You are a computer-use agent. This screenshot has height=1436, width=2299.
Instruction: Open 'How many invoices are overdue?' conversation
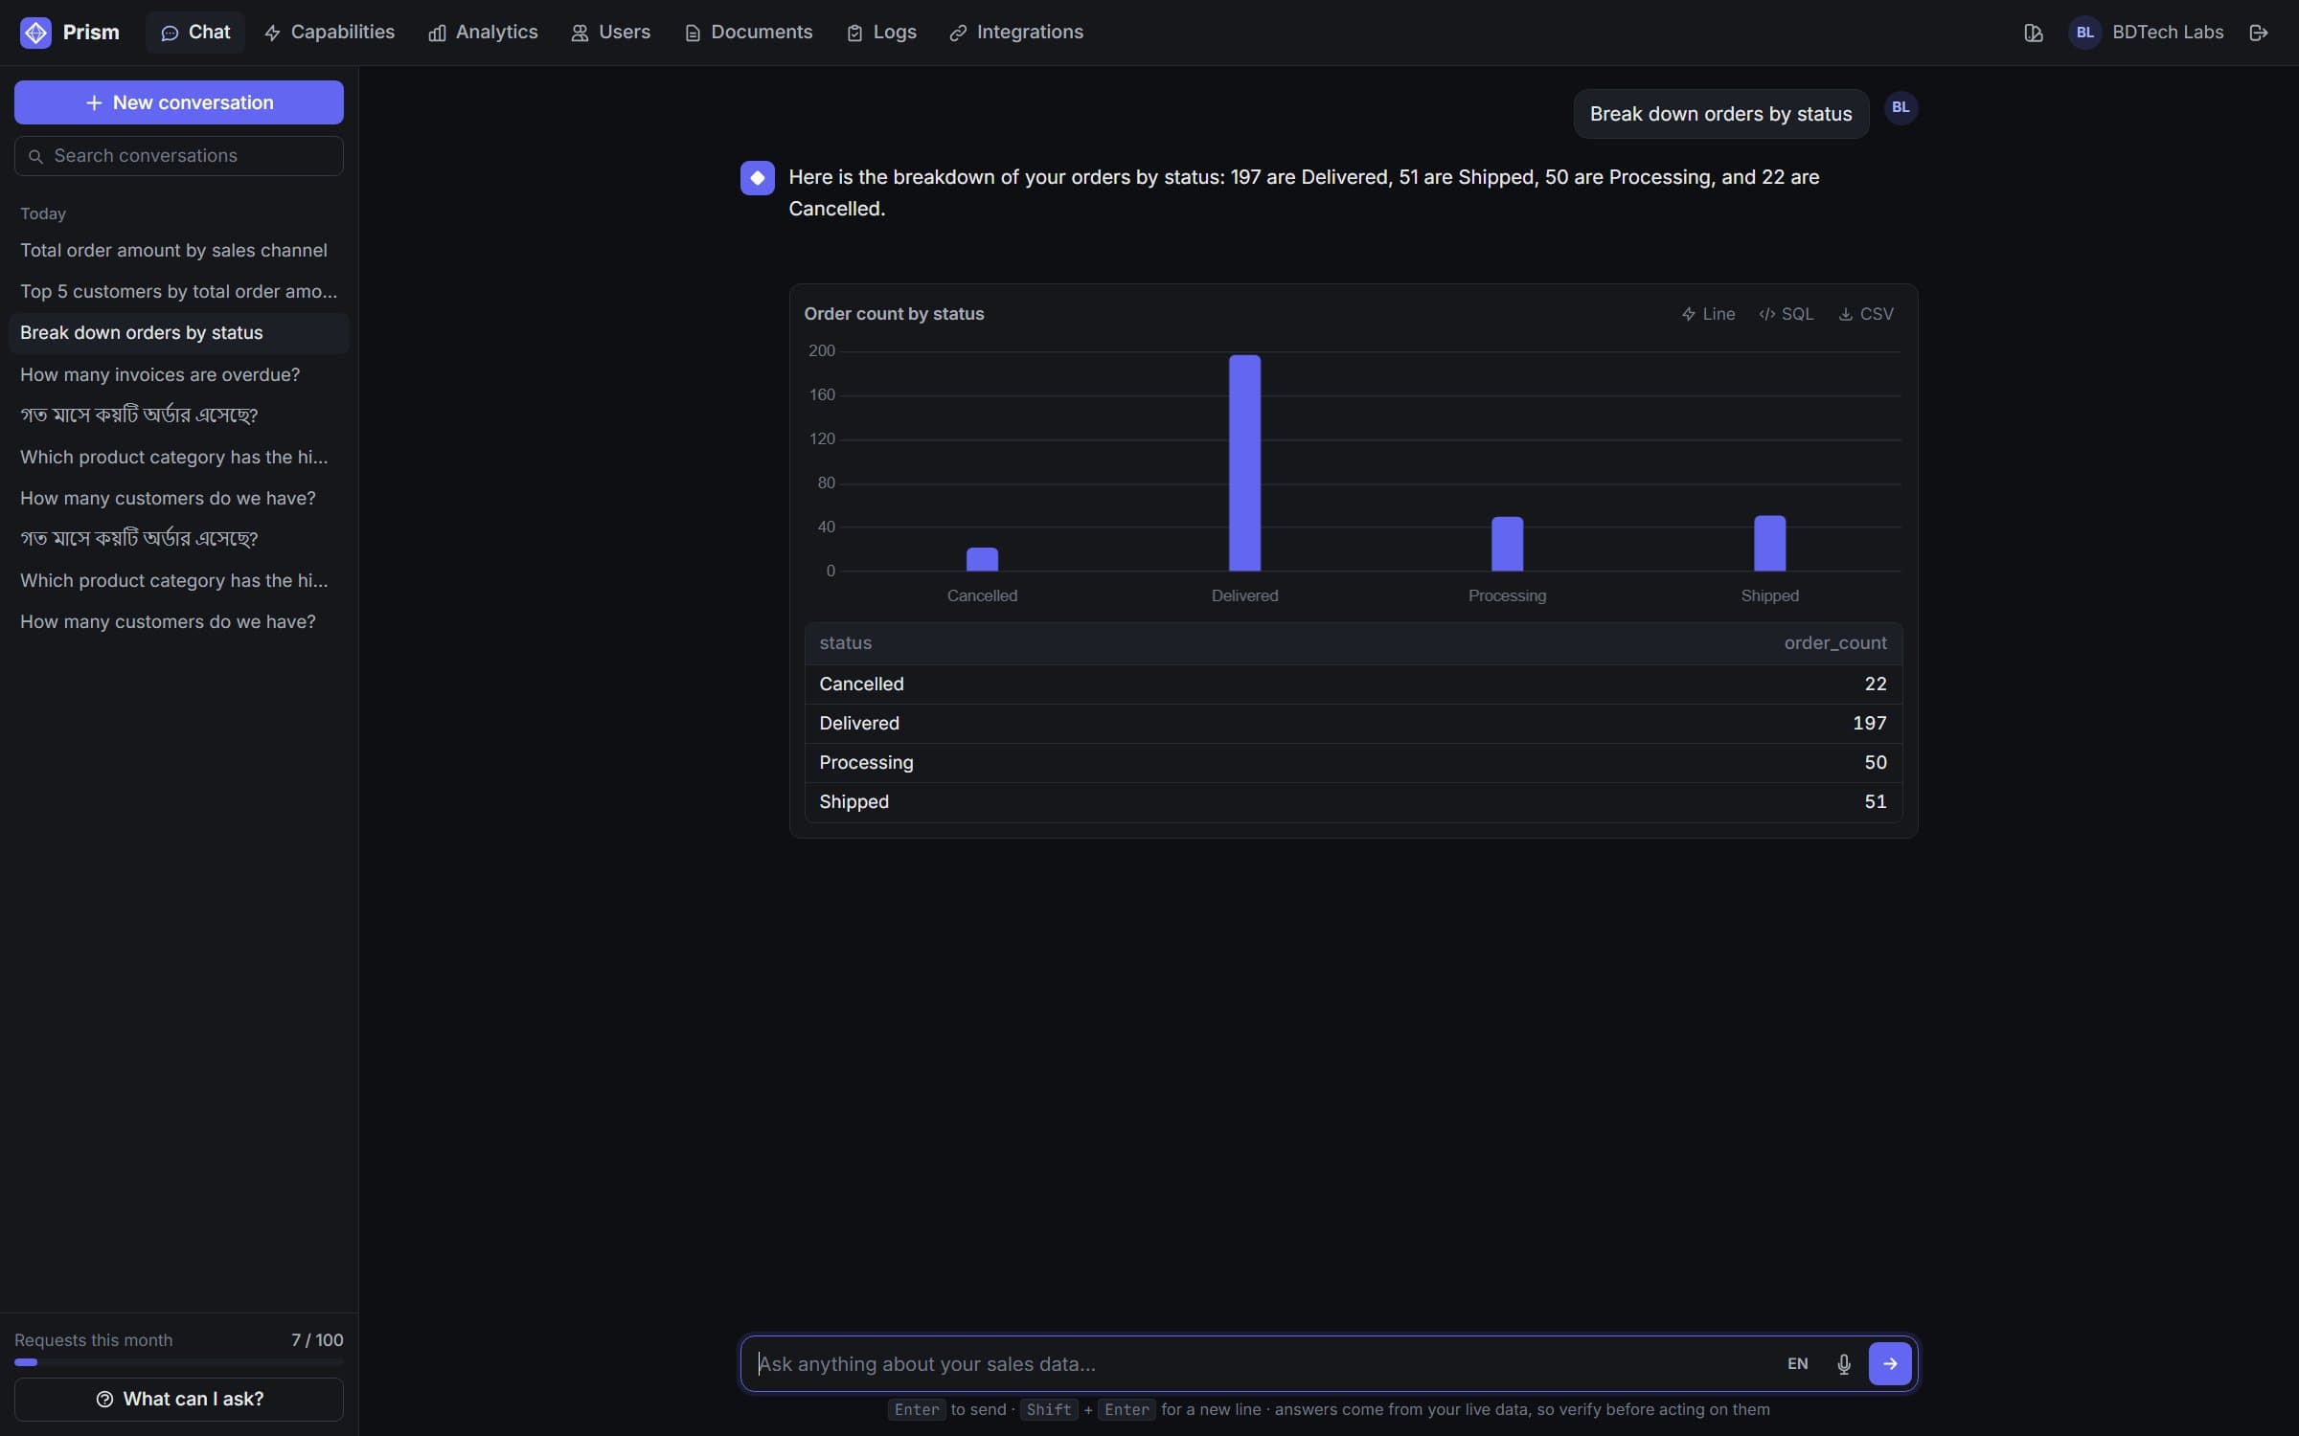179,374
